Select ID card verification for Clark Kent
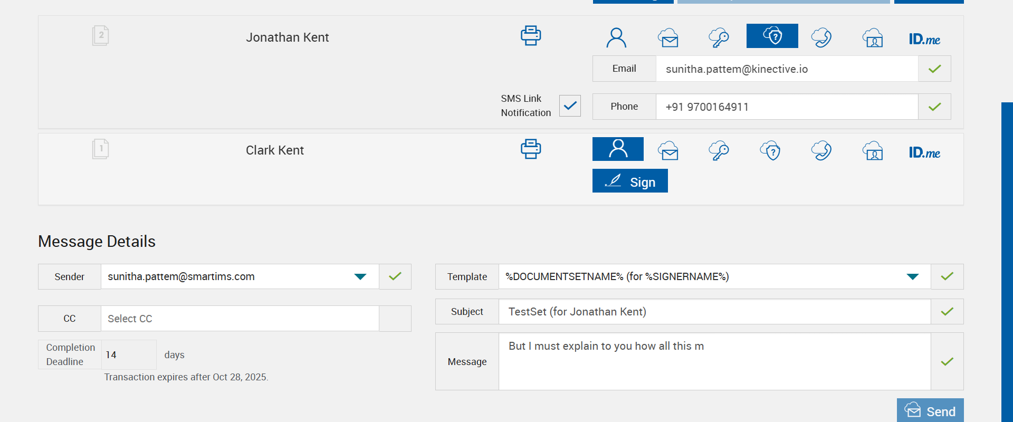Image resolution: width=1013 pixels, height=422 pixels. (873, 151)
